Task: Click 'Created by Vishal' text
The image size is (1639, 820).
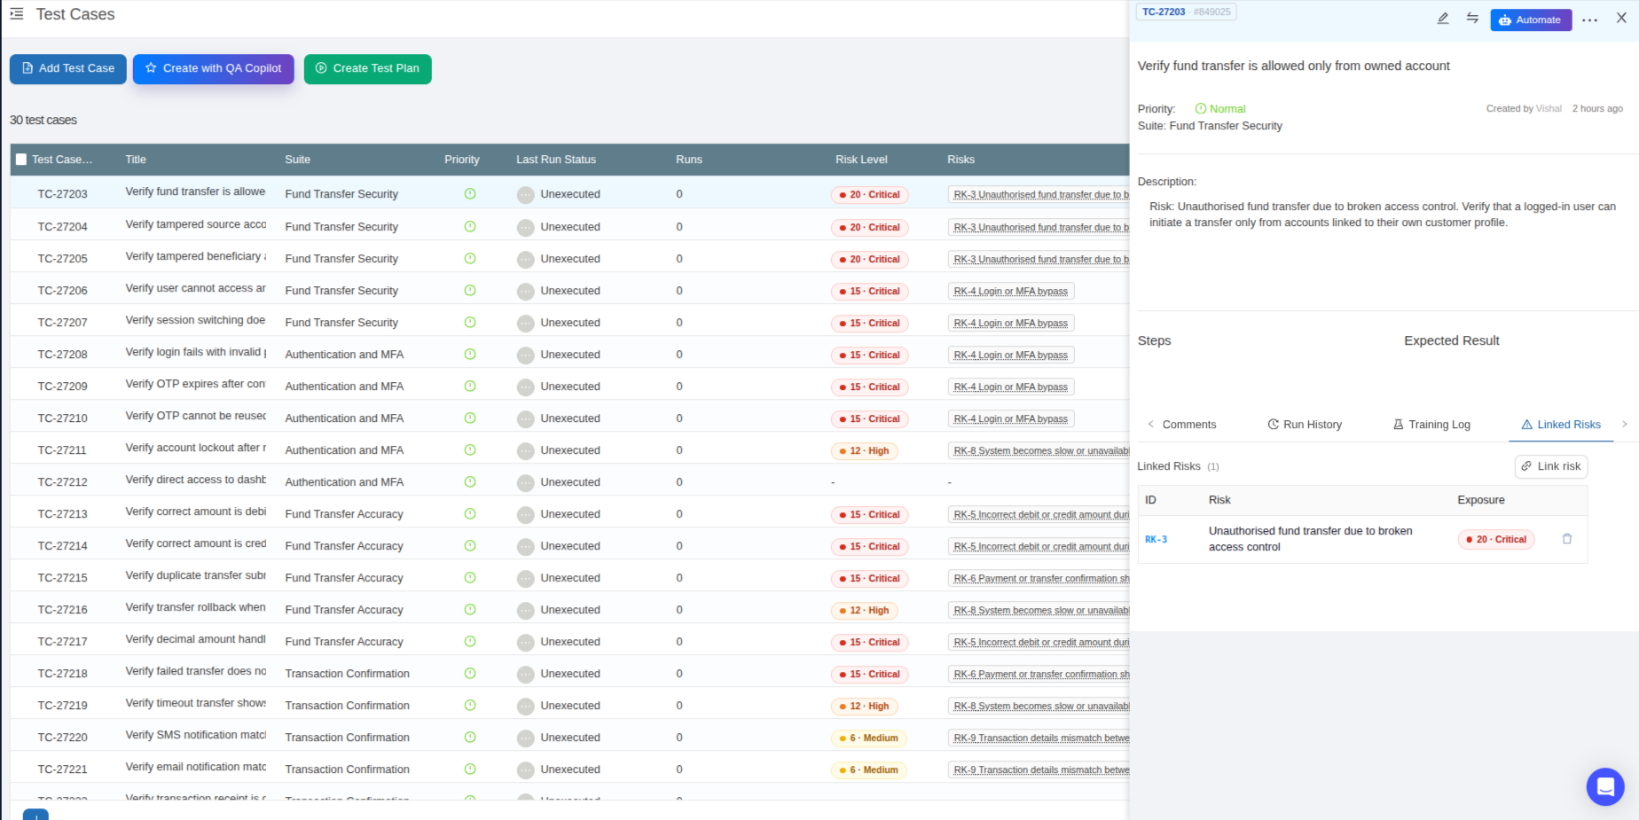Action: point(1524,108)
